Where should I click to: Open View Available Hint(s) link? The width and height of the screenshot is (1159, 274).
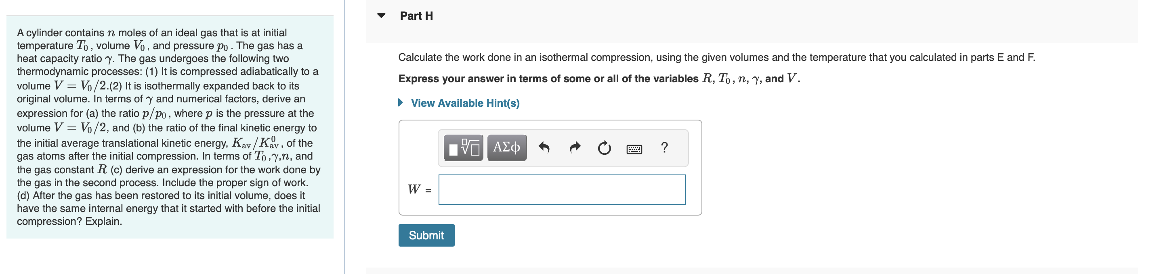click(x=465, y=103)
